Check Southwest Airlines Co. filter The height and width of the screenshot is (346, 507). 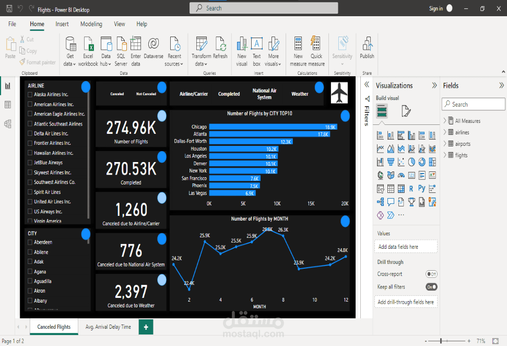pyautogui.click(x=30, y=182)
